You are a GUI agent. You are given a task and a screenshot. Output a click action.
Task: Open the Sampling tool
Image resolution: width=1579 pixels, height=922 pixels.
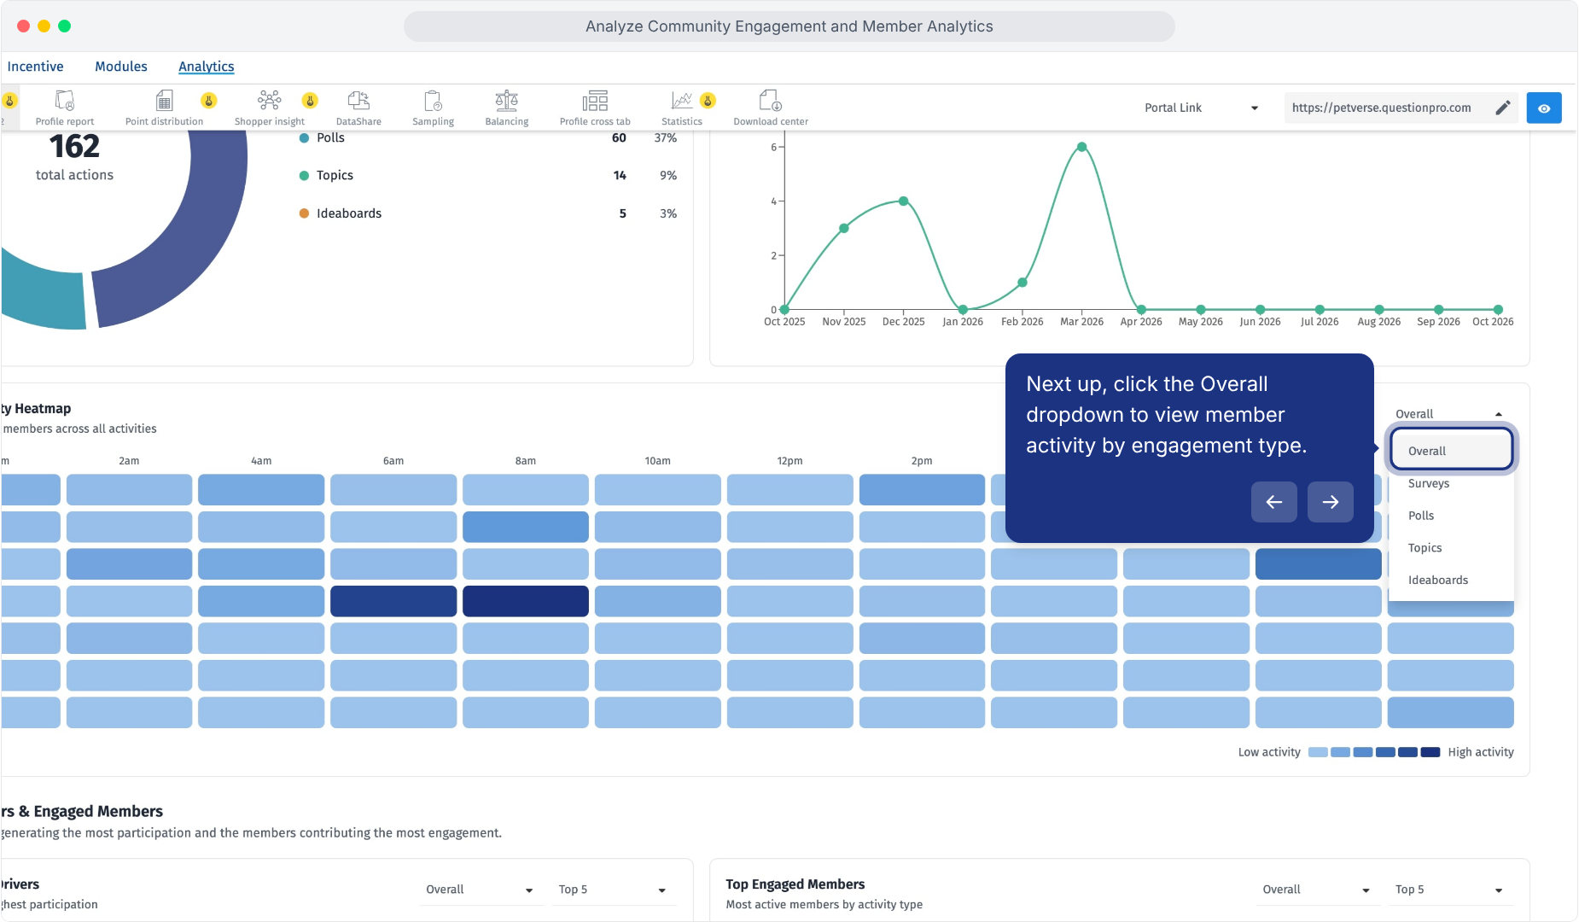433,108
